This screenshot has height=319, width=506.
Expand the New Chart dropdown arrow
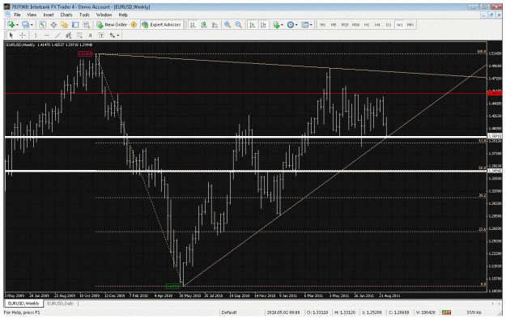click(x=17, y=25)
